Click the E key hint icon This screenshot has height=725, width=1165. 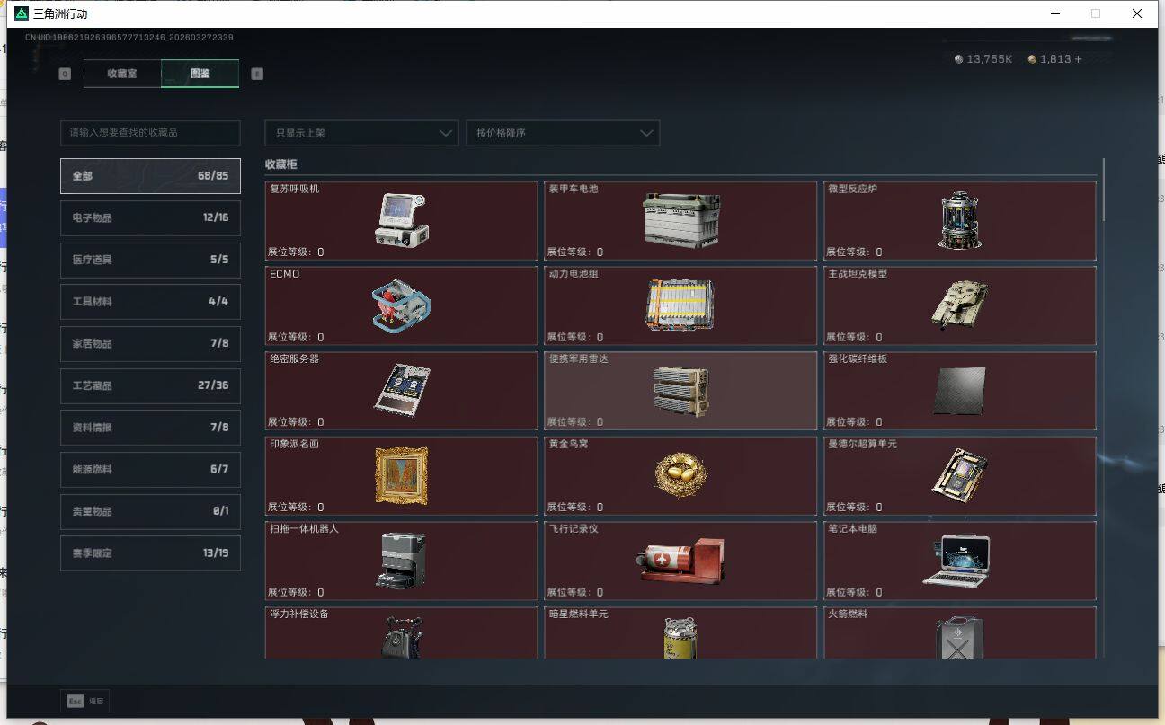tap(257, 74)
